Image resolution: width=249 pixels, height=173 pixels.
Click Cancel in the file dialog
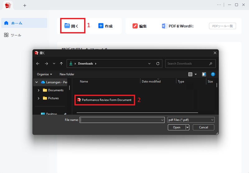click(x=204, y=128)
